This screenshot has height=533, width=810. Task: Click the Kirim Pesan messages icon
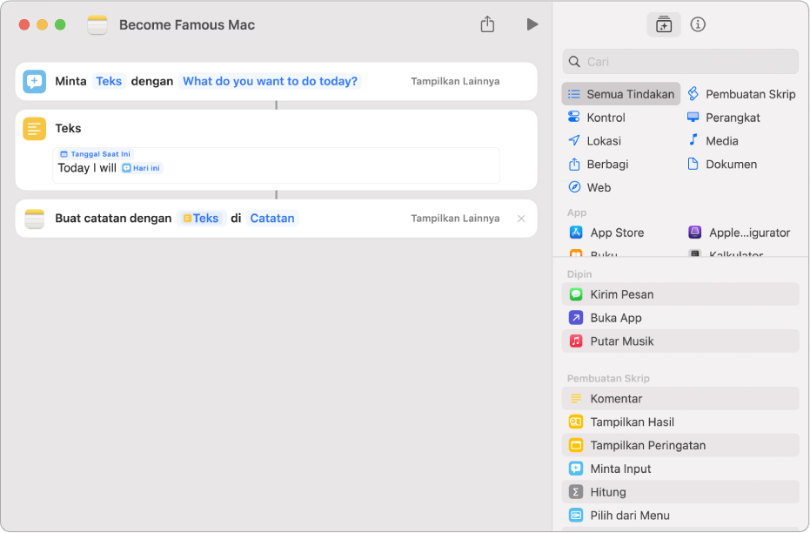pos(576,294)
